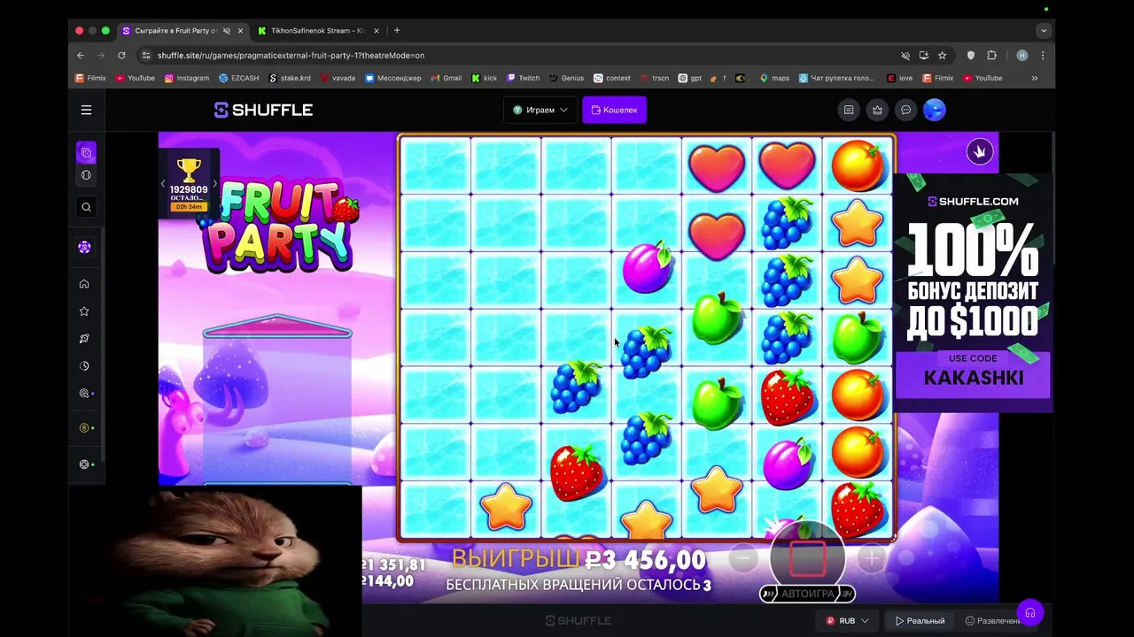Open the Мессенджер bookmark
Image resolution: width=1134 pixels, height=637 pixels.
(x=393, y=78)
